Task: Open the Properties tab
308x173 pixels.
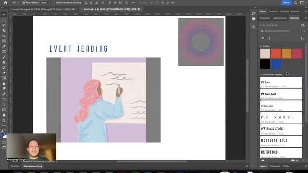Action: tap(265, 18)
